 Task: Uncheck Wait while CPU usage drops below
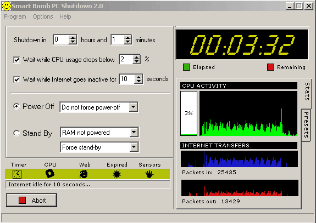(16, 60)
